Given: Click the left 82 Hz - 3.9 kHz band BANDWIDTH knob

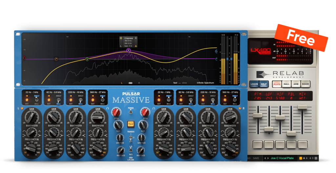Looking at the screenshot, I should click(x=54, y=132).
